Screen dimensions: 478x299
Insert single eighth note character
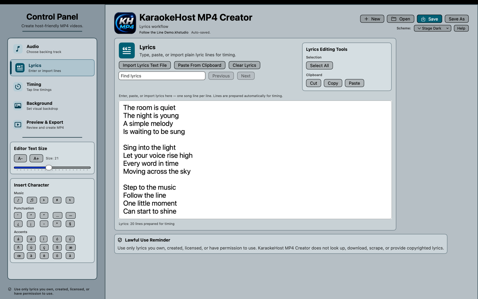pos(18,200)
